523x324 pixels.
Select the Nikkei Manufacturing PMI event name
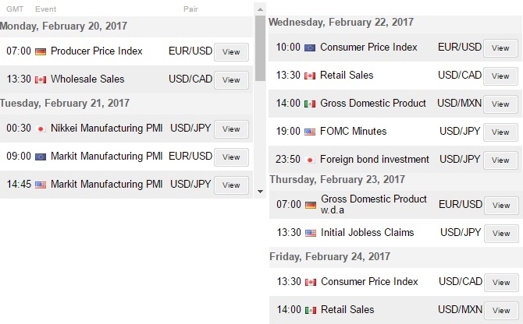pyautogui.click(x=106, y=129)
